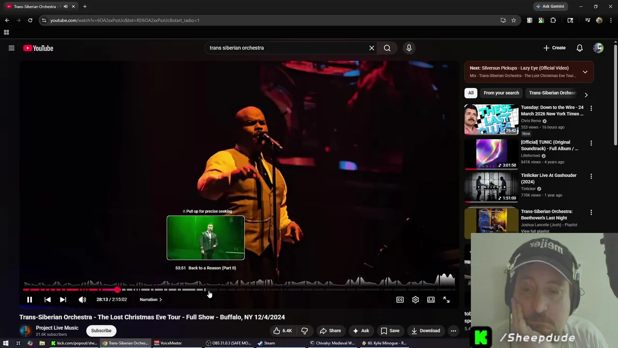The height and width of the screenshot is (348, 618).
Task: Open Chrome three-dot menu
Action: (x=611, y=20)
